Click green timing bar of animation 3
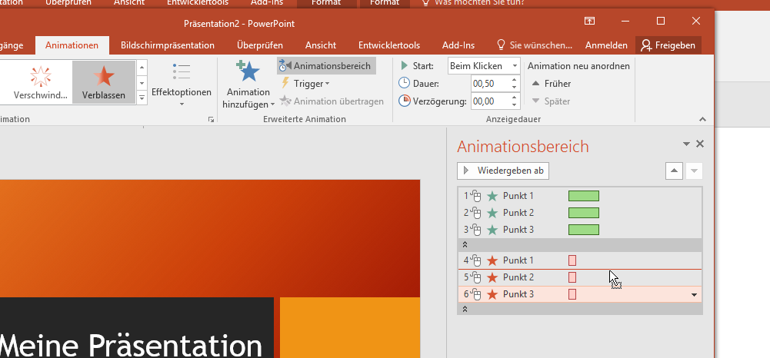The height and width of the screenshot is (358, 770). [584, 230]
